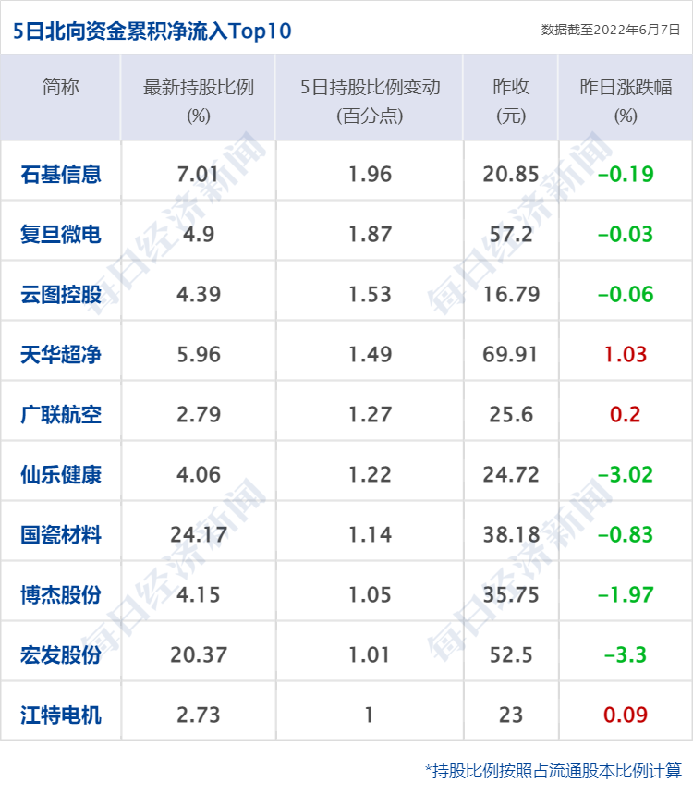Screen dimensions: 693x794
Task: Click closing price 38.18
Action: pos(511,535)
